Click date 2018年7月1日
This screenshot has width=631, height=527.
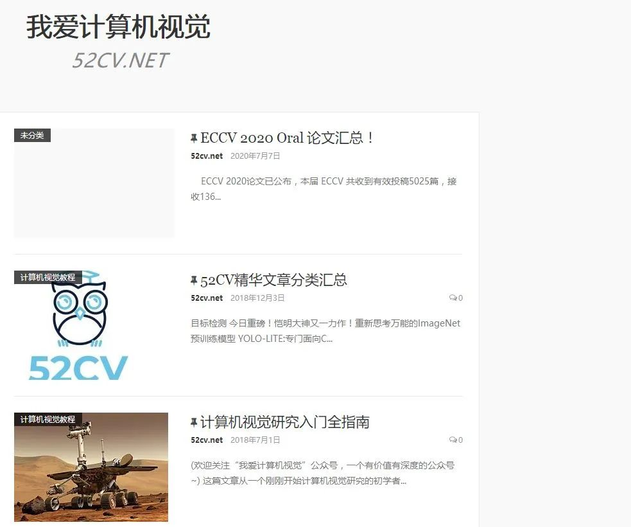pos(255,440)
